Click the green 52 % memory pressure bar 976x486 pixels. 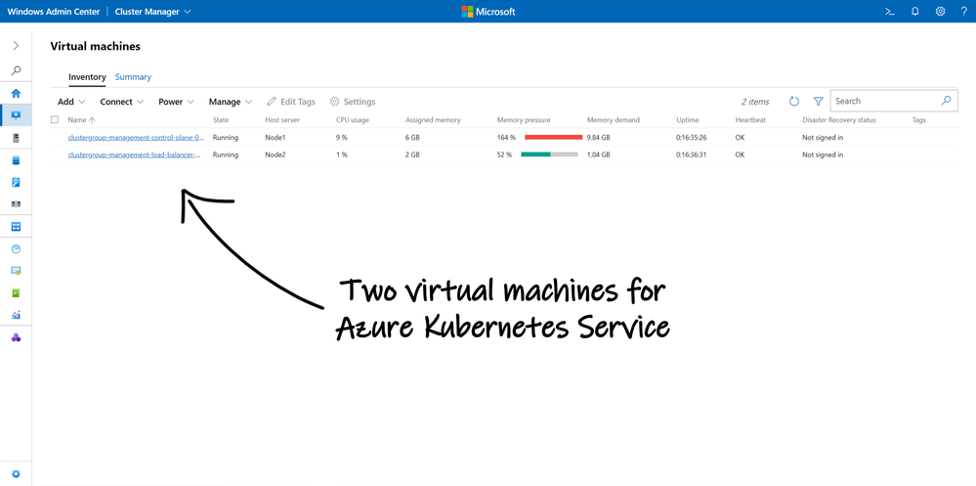[x=550, y=155]
